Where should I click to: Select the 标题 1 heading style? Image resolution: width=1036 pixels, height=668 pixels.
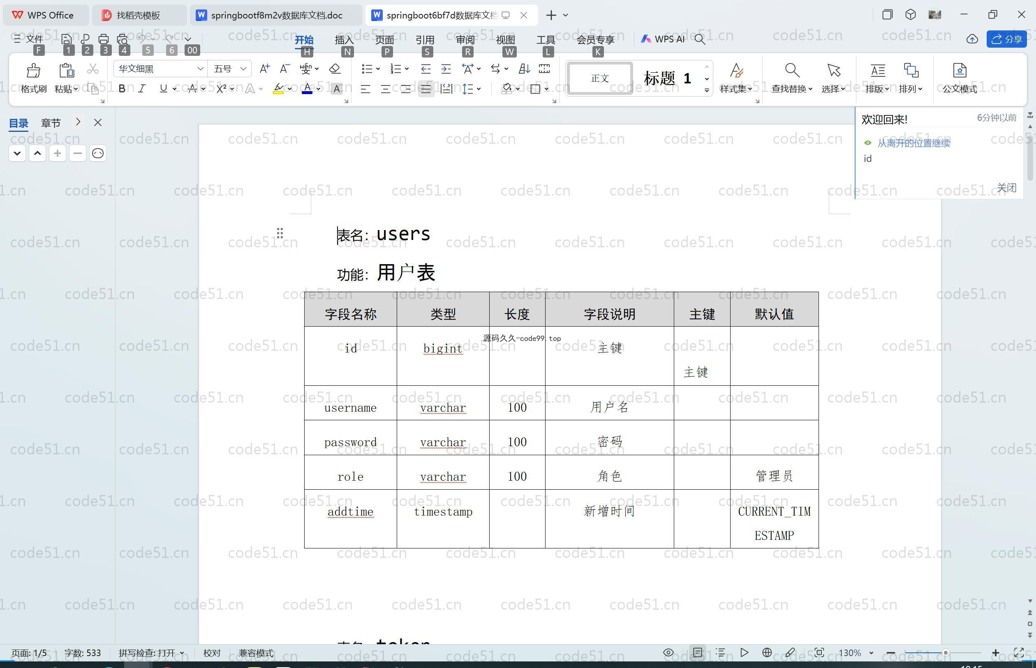tap(668, 78)
